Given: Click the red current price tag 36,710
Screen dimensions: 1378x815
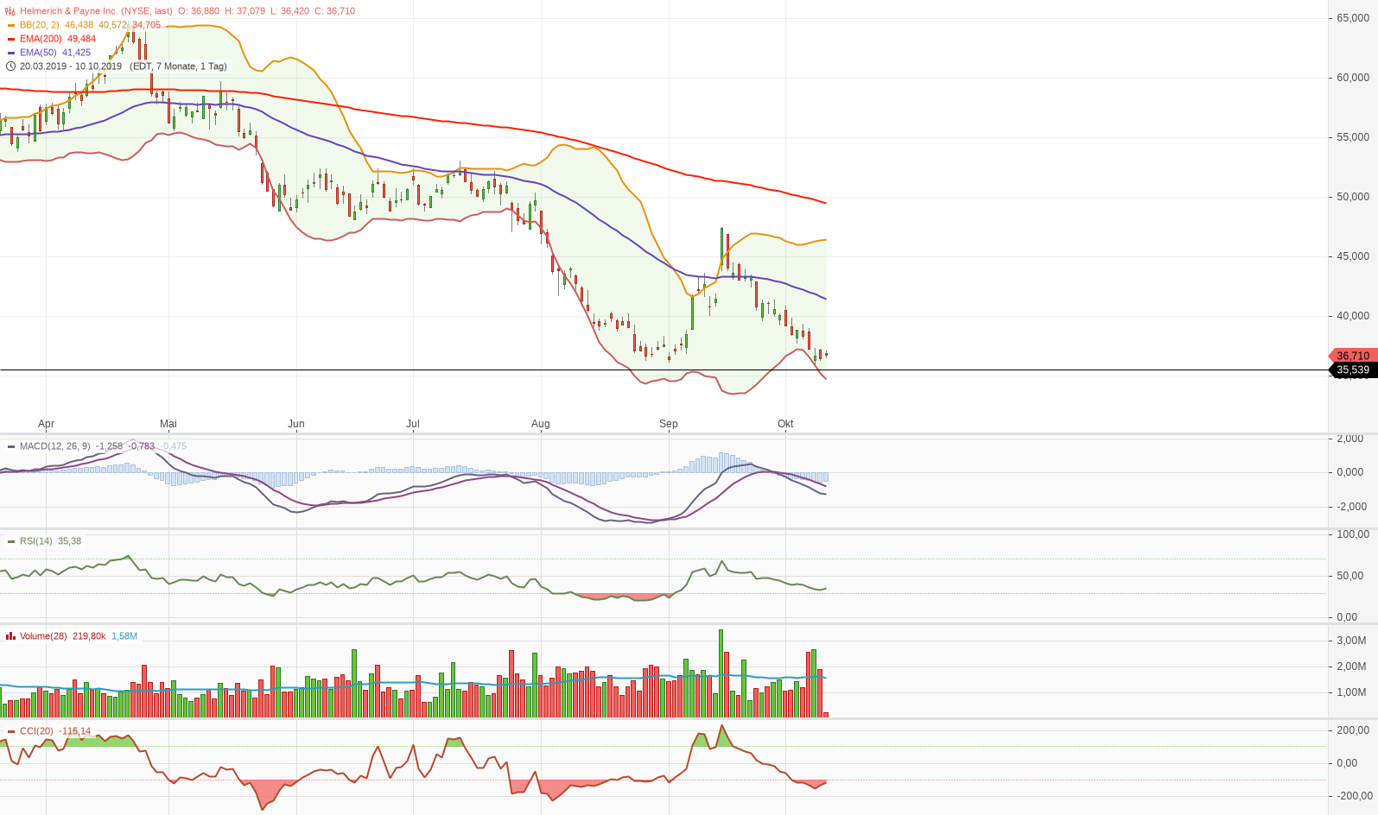Looking at the screenshot, I should (1352, 356).
